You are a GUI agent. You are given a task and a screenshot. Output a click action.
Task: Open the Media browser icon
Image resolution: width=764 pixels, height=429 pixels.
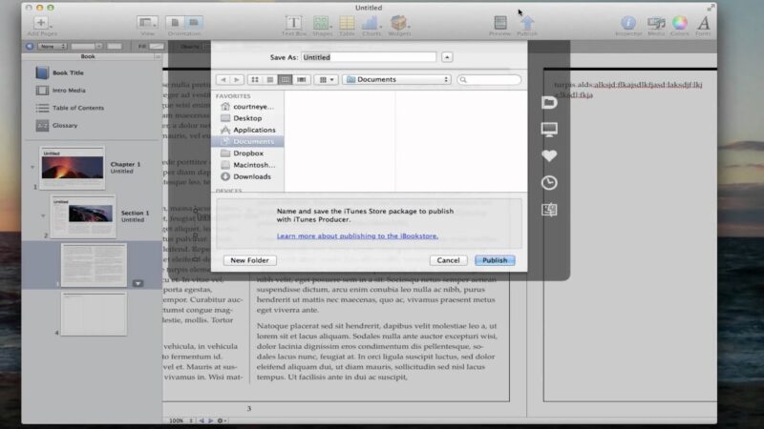[x=656, y=23]
